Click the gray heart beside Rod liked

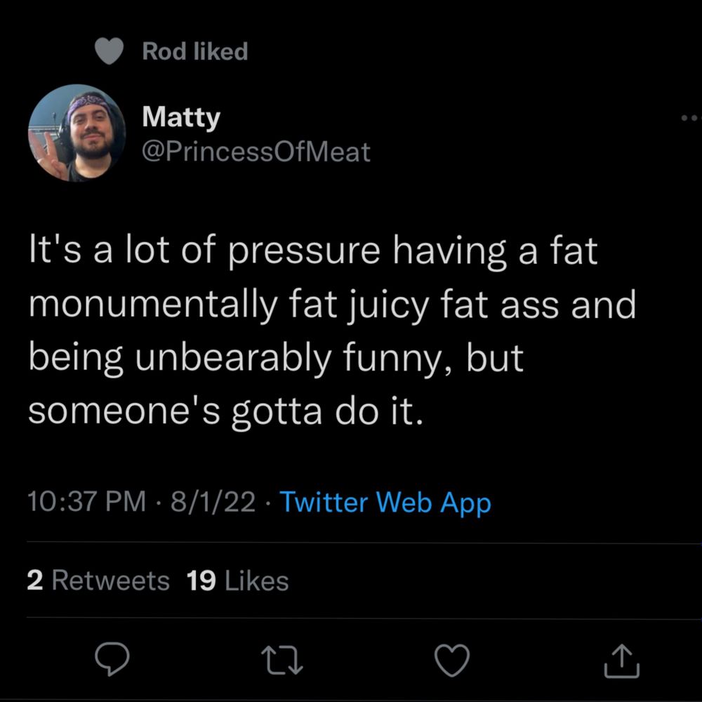(x=110, y=51)
